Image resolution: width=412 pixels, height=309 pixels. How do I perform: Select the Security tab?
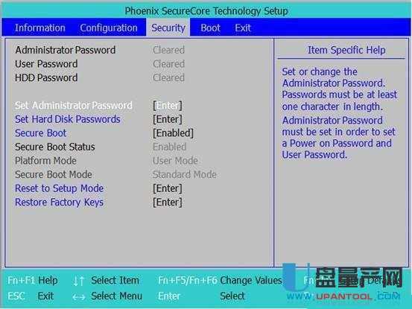pyautogui.click(x=168, y=28)
